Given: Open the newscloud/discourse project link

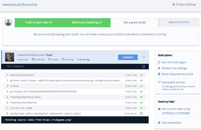Looking at the screenshot, I should 19,5.
